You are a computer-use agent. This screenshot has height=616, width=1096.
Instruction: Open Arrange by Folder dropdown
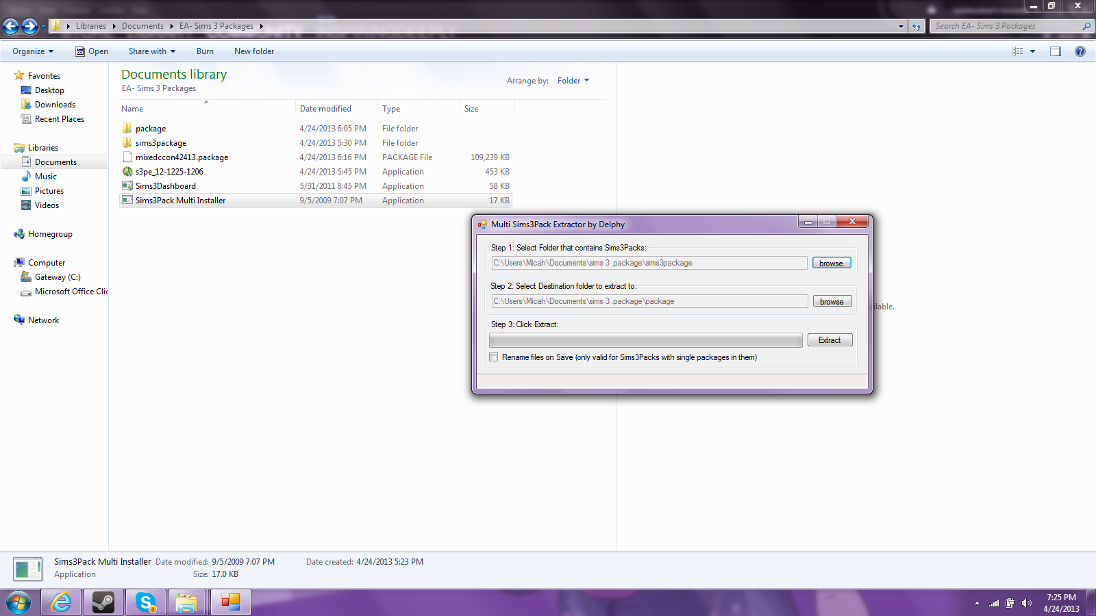573,81
